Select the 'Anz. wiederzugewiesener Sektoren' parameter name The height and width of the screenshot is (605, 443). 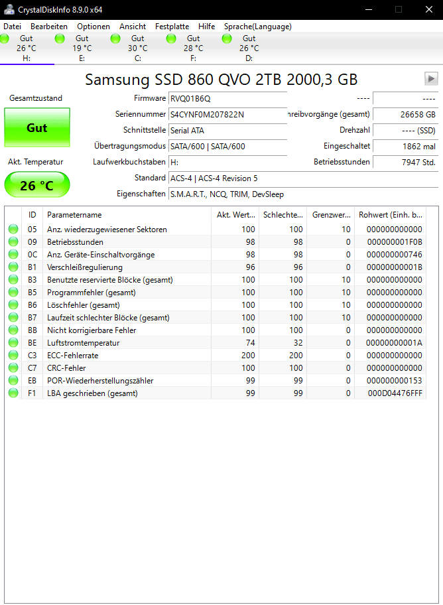[107, 230]
